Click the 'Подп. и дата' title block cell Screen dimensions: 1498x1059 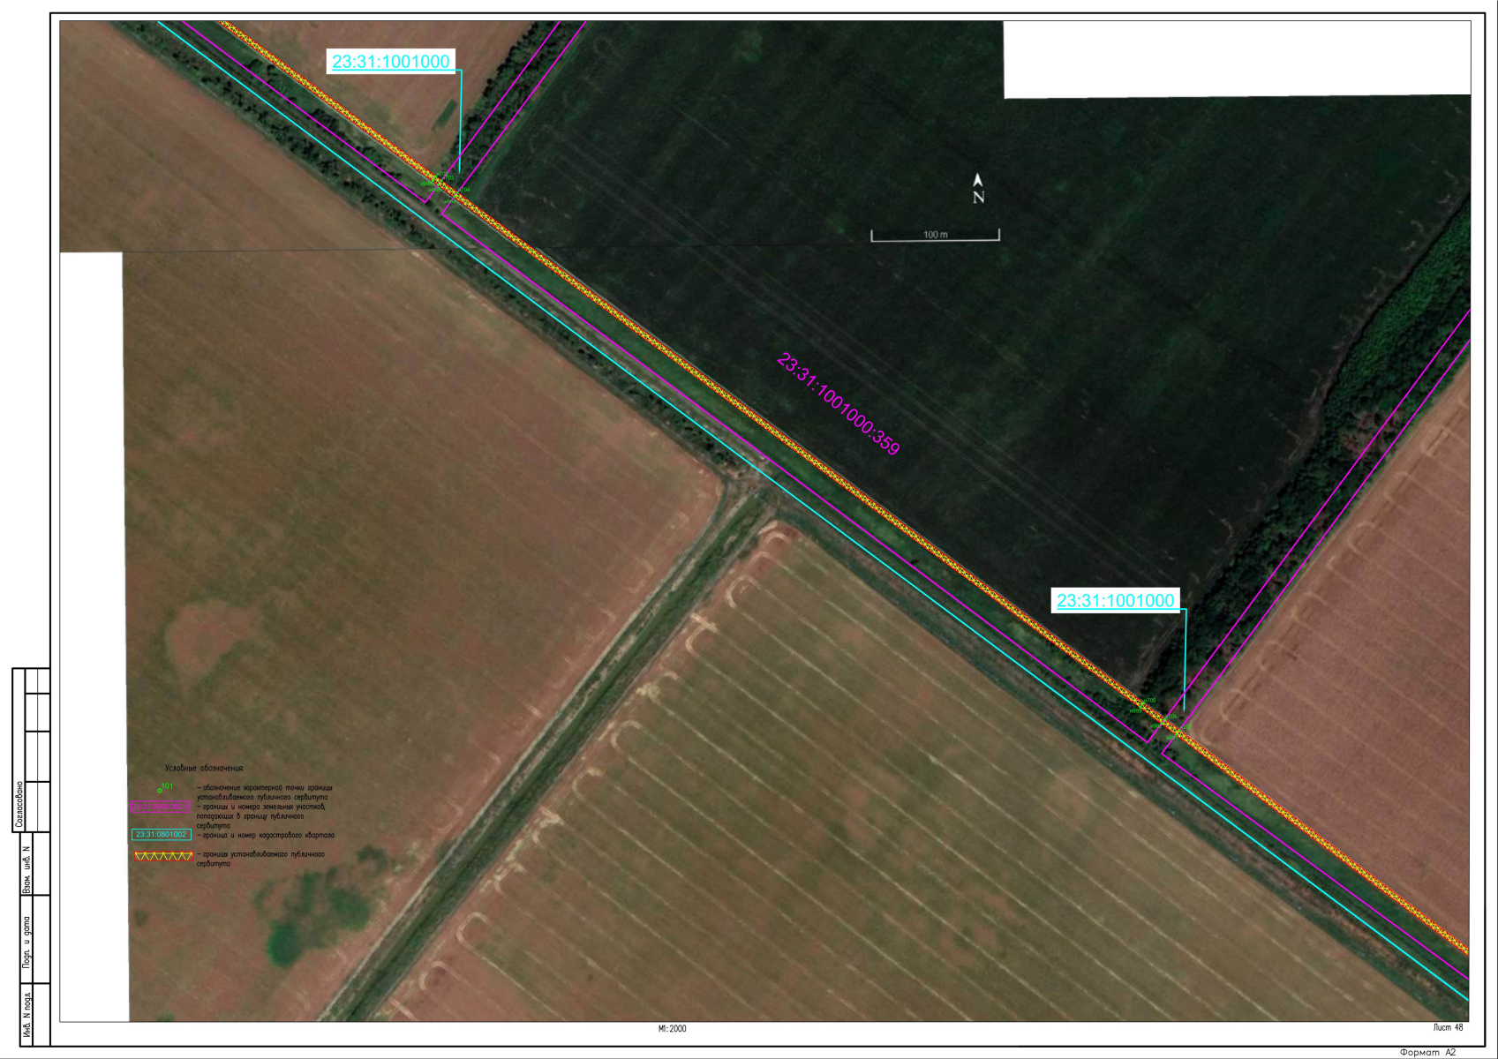coord(26,942)
